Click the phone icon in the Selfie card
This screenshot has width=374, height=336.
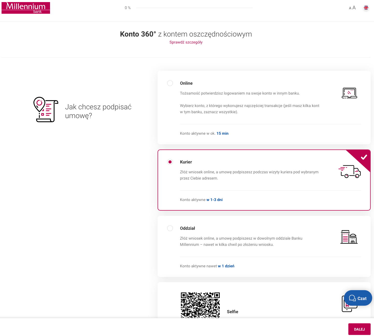coord(349,304)
